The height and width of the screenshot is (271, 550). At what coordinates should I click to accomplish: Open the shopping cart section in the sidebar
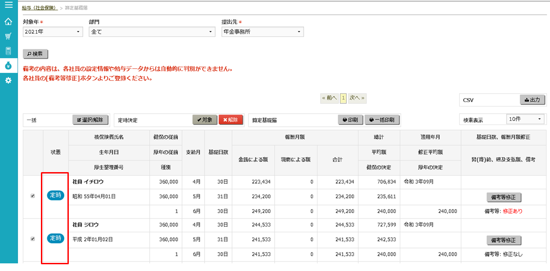coord(8,36)
